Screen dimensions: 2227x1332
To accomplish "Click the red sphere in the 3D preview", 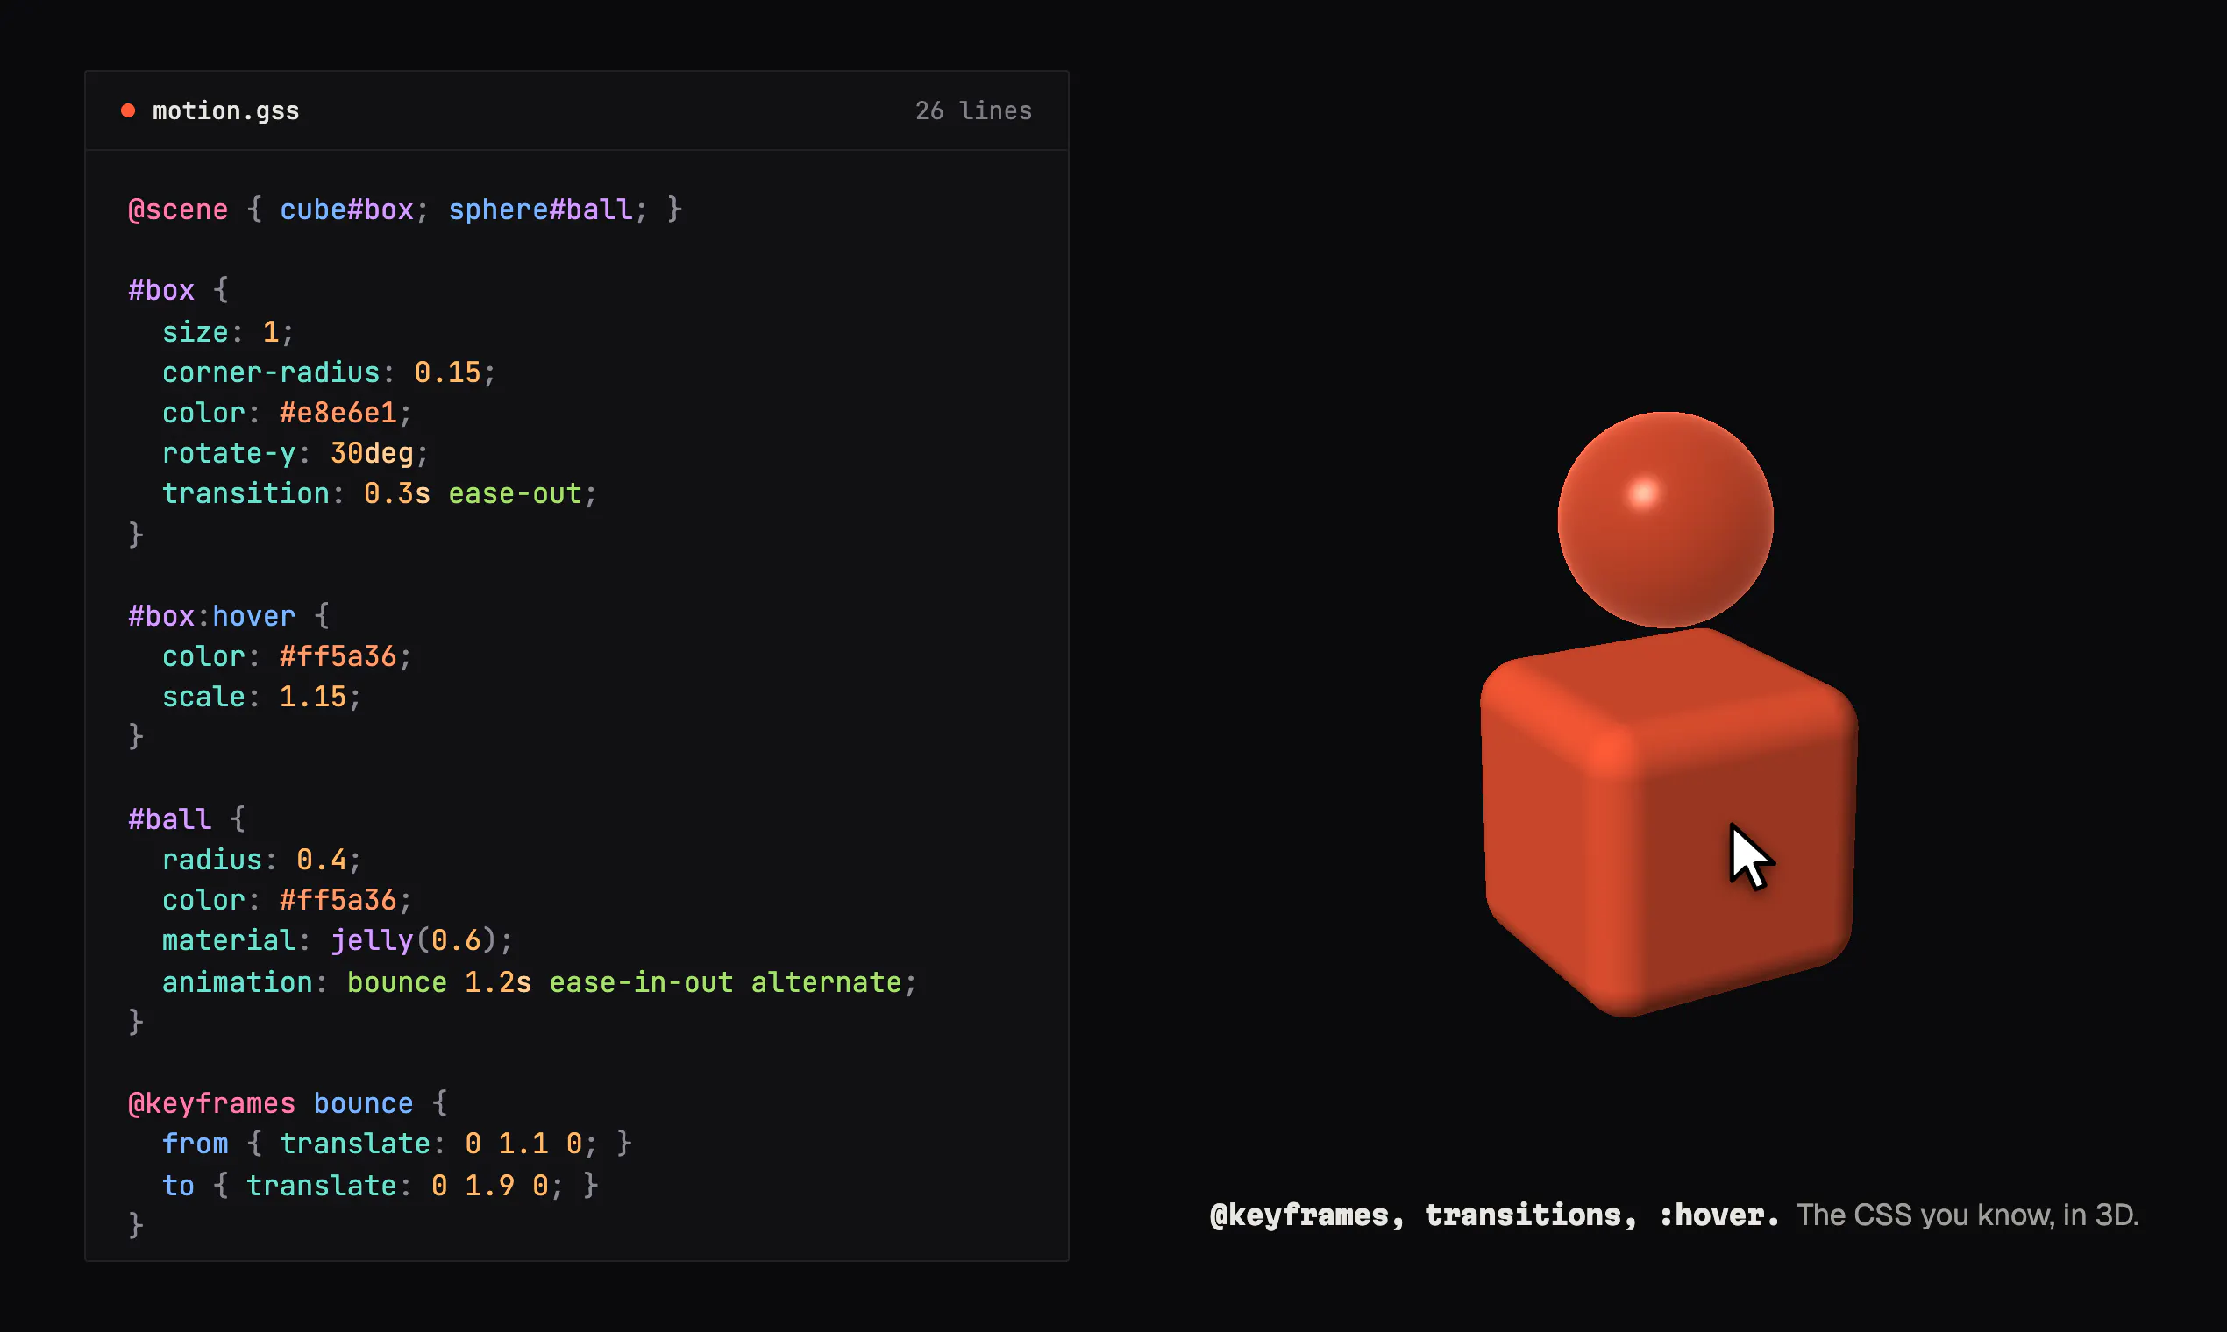I will pos(1665,520).
